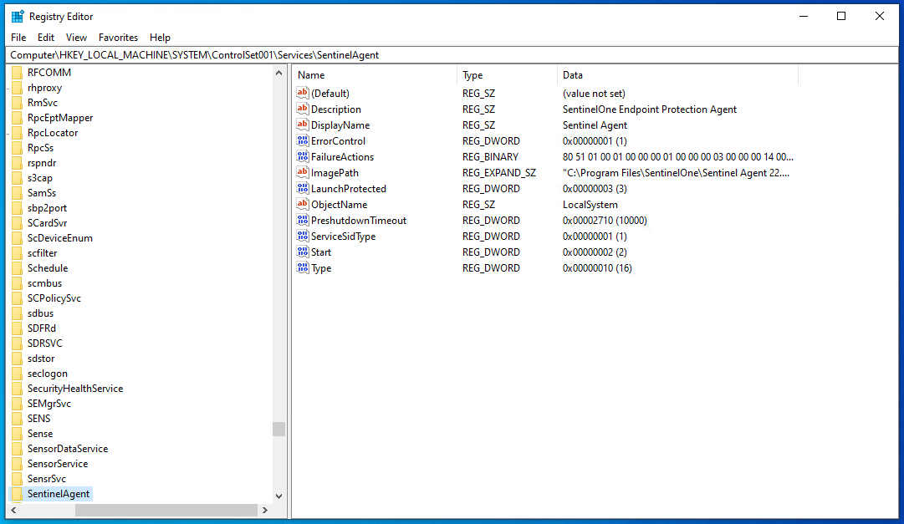Click the SamSs folder icon

[x=17, y=193]
